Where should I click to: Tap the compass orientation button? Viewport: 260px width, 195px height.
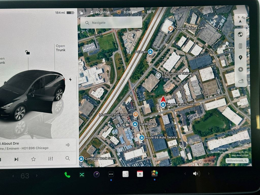pos(240,20)
